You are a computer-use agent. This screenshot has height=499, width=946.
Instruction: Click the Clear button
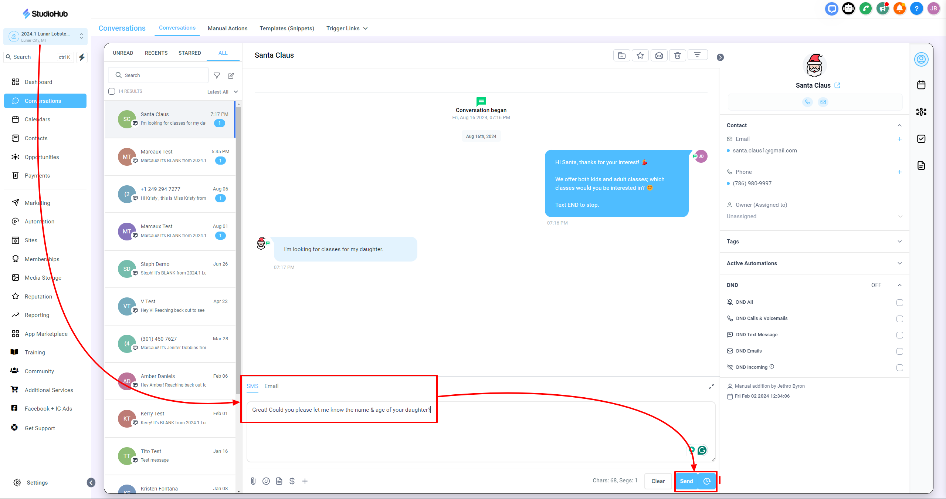coord(658,481)
